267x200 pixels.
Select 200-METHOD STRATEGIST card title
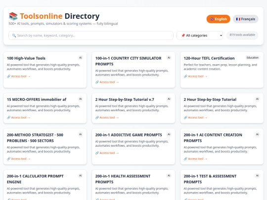pyautogui.click(x=35, y=138)
